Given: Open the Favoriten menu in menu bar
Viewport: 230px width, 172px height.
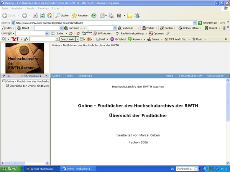Looking at the screenshot, I should (43, 8).
